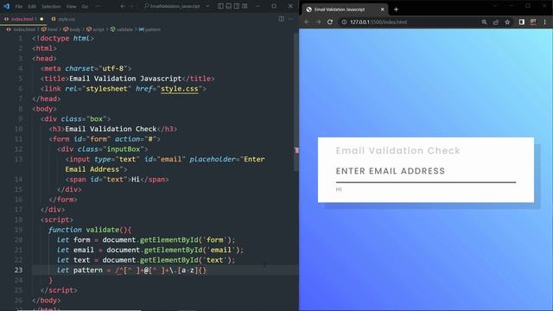Open the editor More Actions menu
Viewport: 553px width, 311px height.
[x=290, y=19]
